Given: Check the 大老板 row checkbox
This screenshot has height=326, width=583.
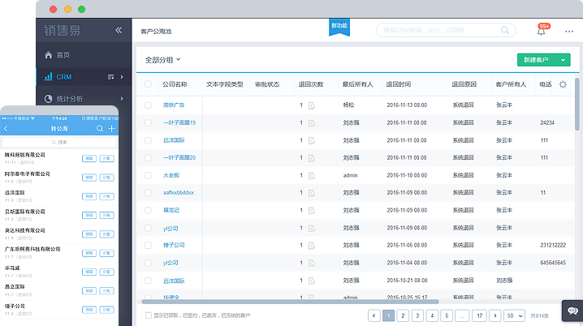Looking at the screenshot, I should pyautogui.click(x=148, y=175).
